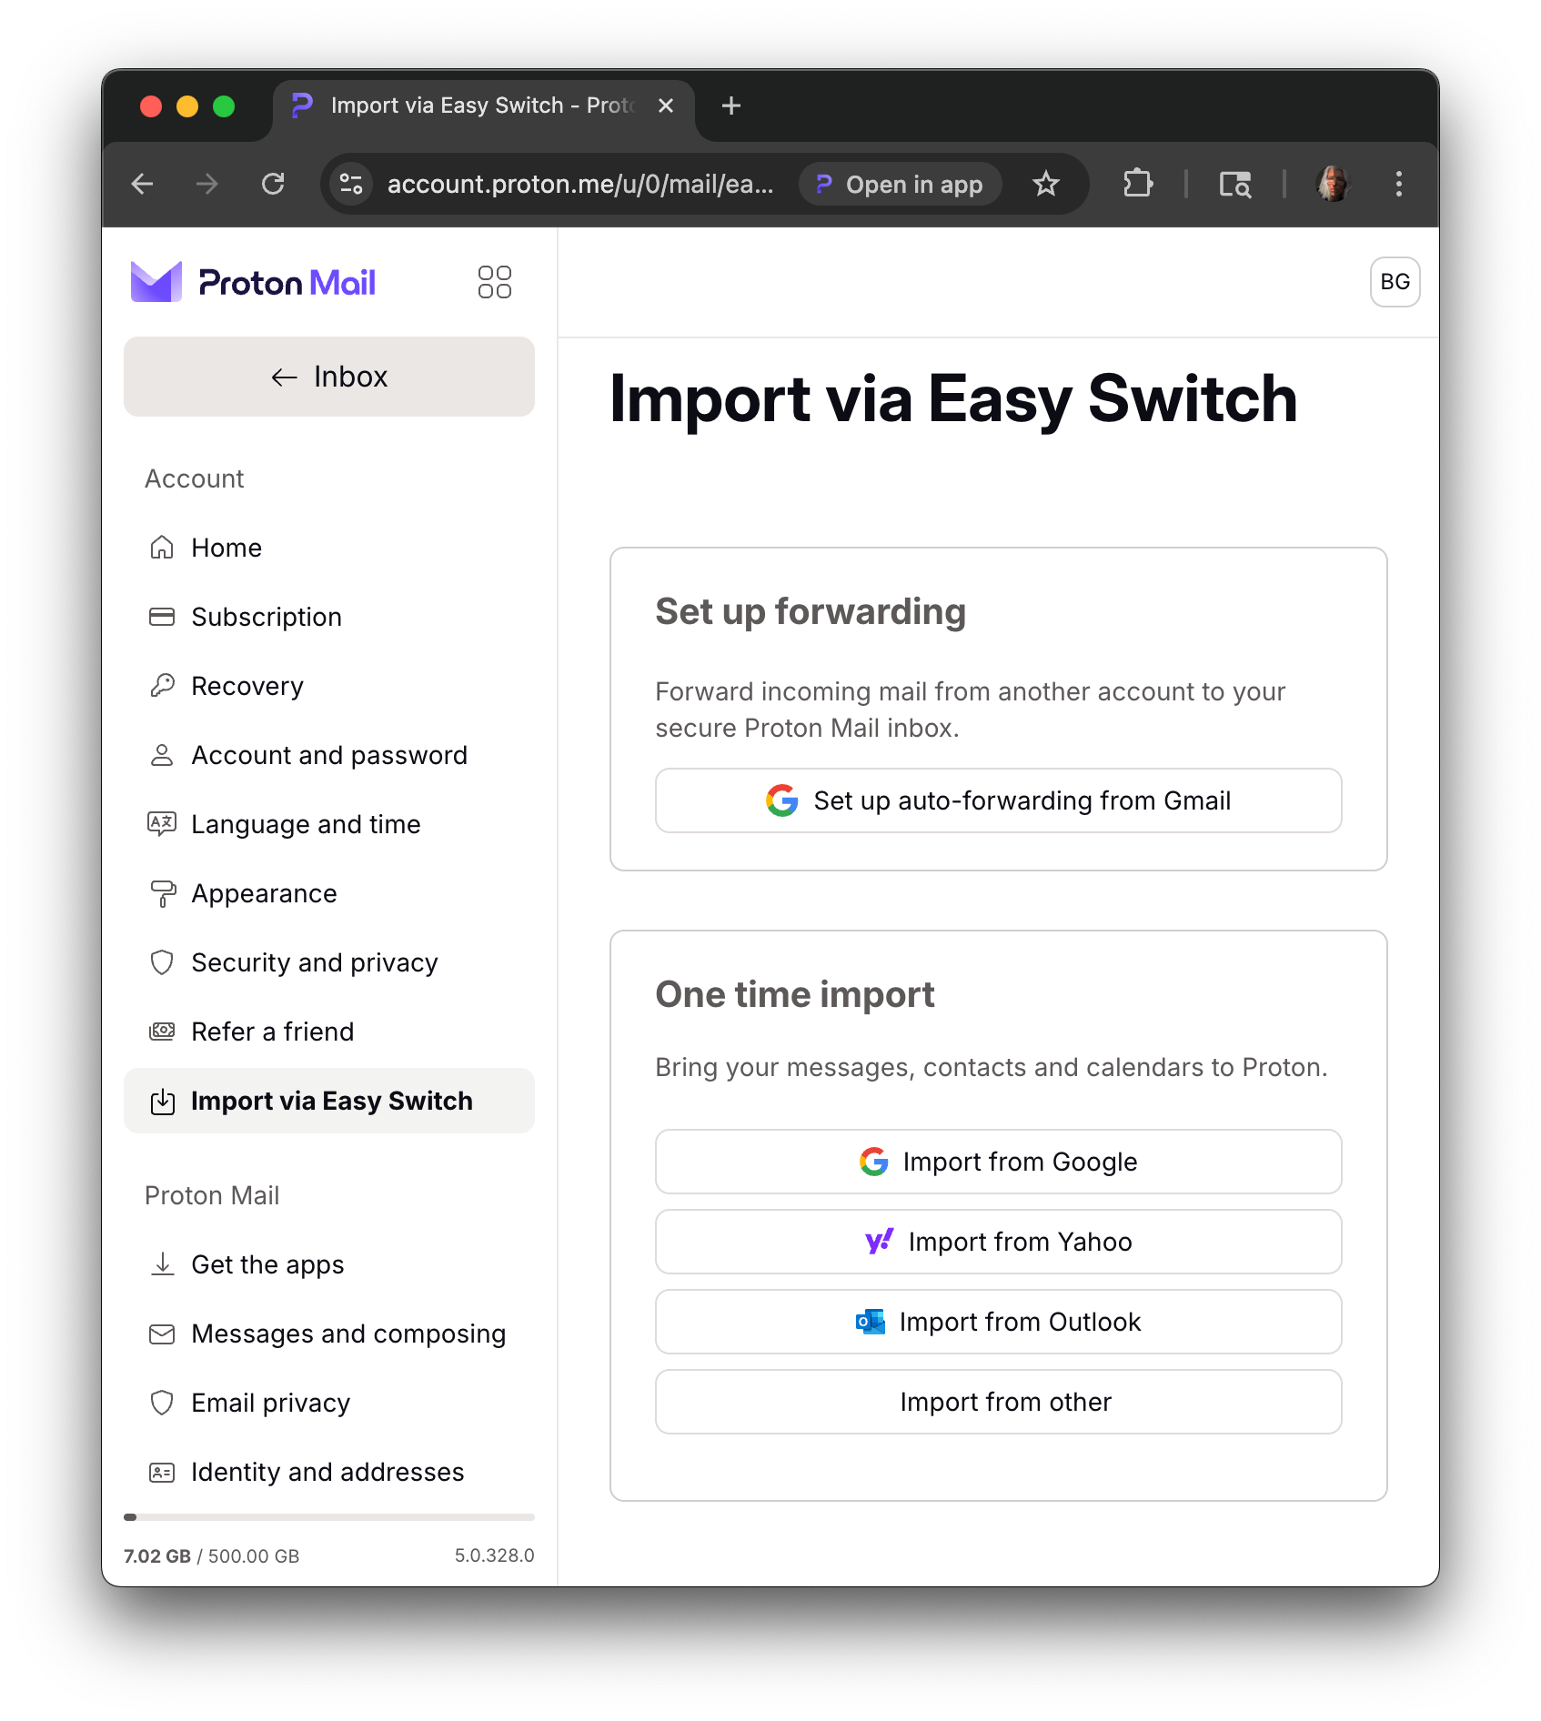Start Import from Outlook
The width and height of the screenshot is (1541, 1721).
click(998, 1322)
